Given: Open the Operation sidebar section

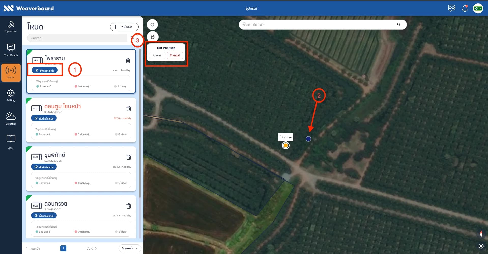Looking at the screenshot, I should coord(11,27).
